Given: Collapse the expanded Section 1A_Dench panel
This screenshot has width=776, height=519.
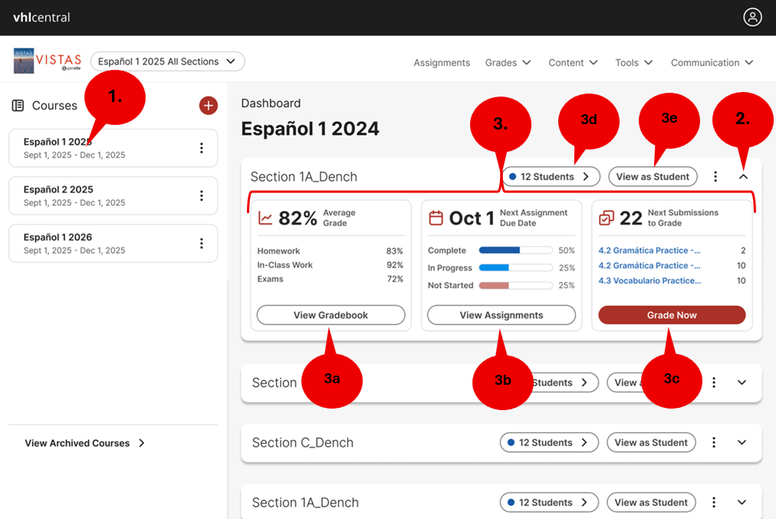Looking at the screenshot, I should (743, 176).
